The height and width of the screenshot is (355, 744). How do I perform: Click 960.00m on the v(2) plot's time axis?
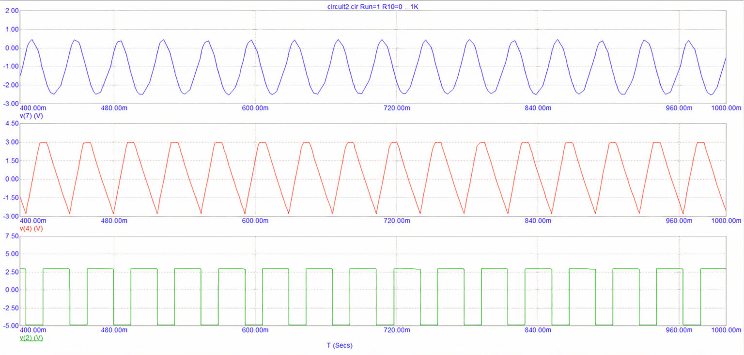(x=679, y=330)
